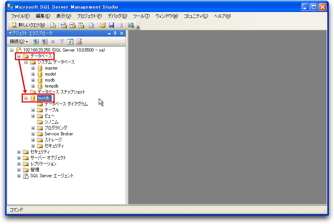
Task: Open the デバッグ(D) menu
Action: pos(117,16)
